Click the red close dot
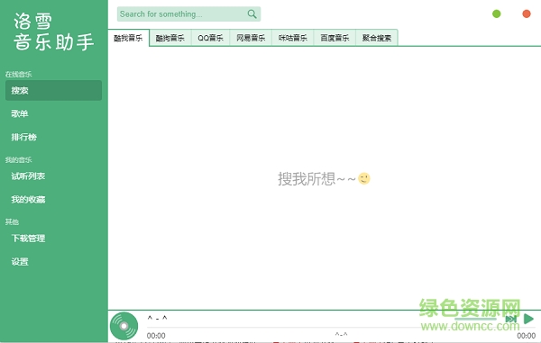 pos(527,14)
